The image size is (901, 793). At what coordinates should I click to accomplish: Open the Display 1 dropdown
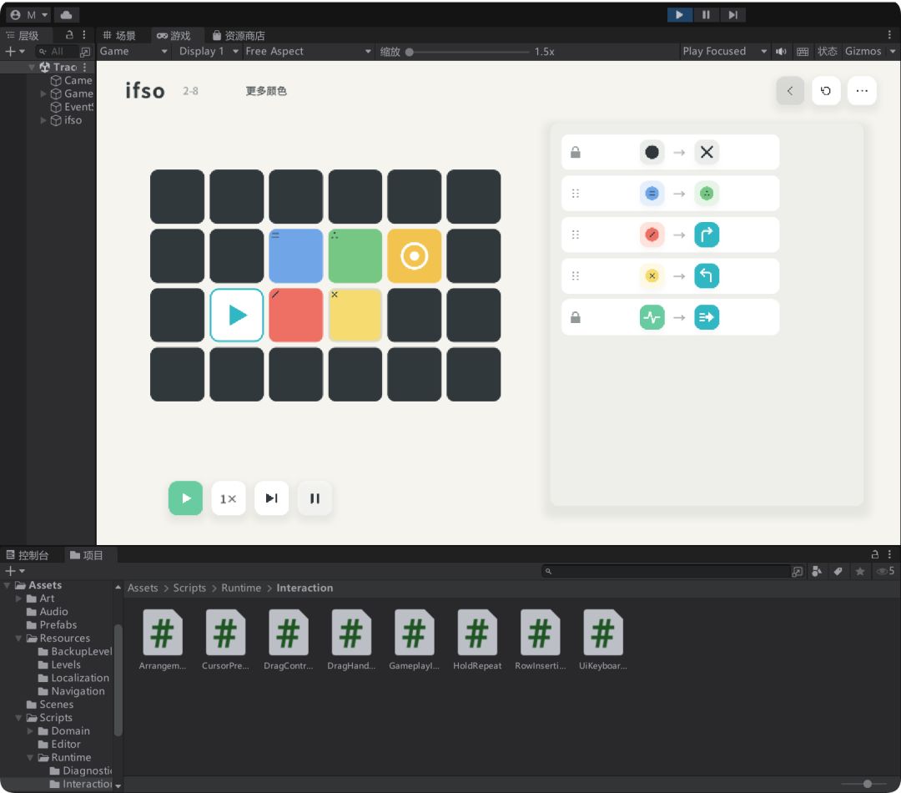click(x=209, y=51)
